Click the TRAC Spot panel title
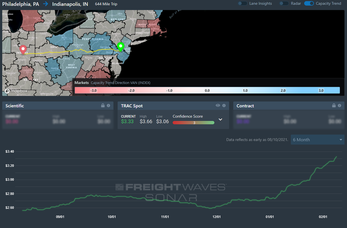 pos(132,106)
